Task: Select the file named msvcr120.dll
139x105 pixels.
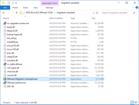Action: pyautogui.click(x=13, y=49)
